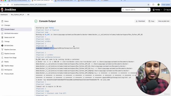Go to Dashboard breadcrumb

point(4,15)
